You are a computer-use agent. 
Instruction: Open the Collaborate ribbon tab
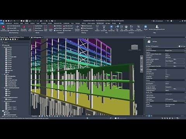[66, 23]
